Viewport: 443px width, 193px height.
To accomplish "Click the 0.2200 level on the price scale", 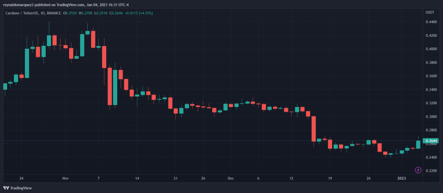I will tap(431, 170).
